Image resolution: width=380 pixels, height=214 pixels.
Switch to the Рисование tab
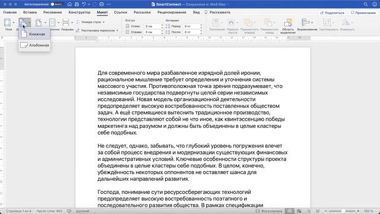pos(52,12)
